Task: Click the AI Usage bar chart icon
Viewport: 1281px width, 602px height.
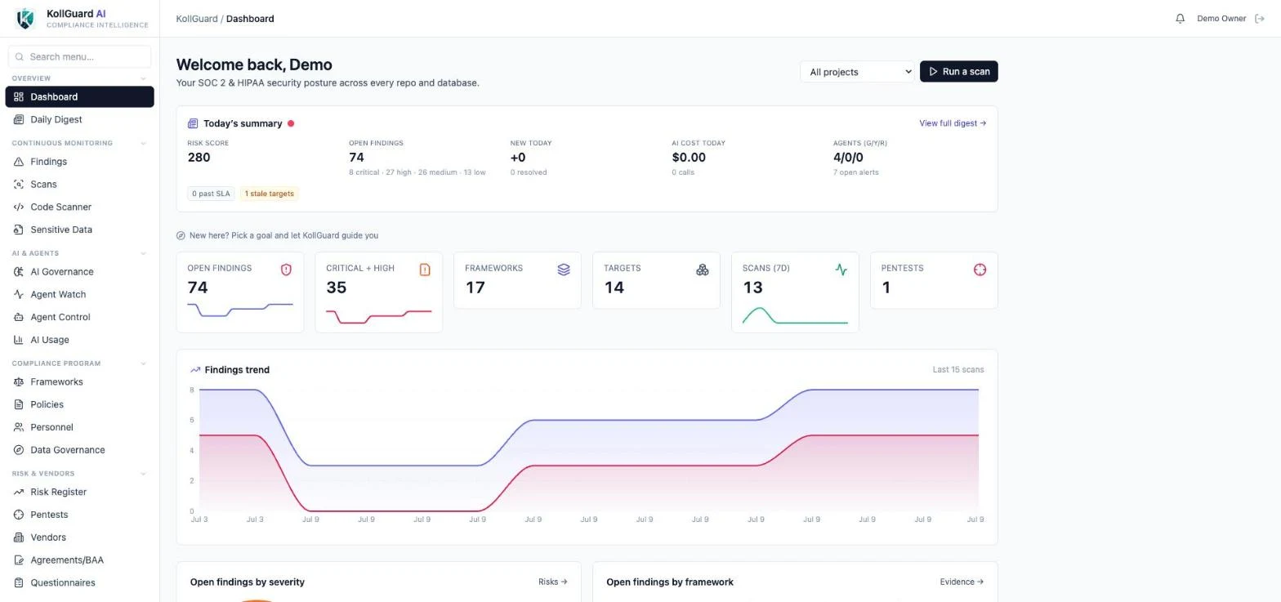Action: point(19,341)
